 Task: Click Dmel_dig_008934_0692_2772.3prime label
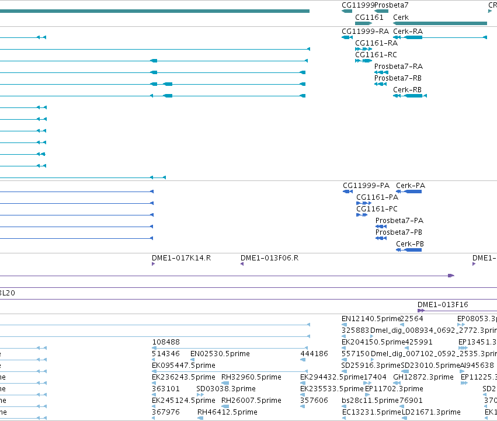coord(433,330)
